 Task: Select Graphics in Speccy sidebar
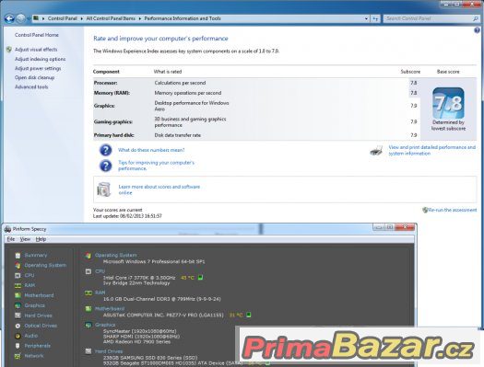(x=35, y=305)
